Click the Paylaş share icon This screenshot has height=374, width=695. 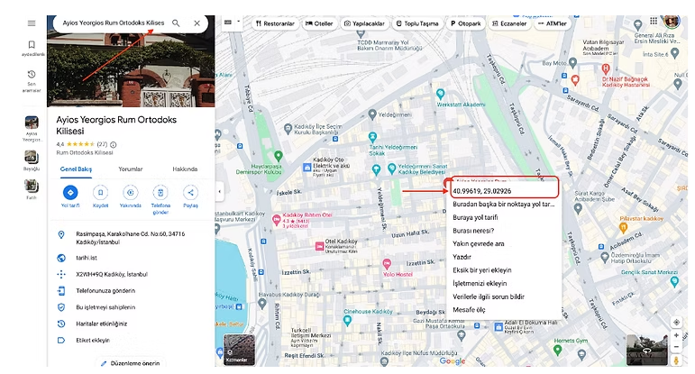pyautogui.click(x=190, y=192)
